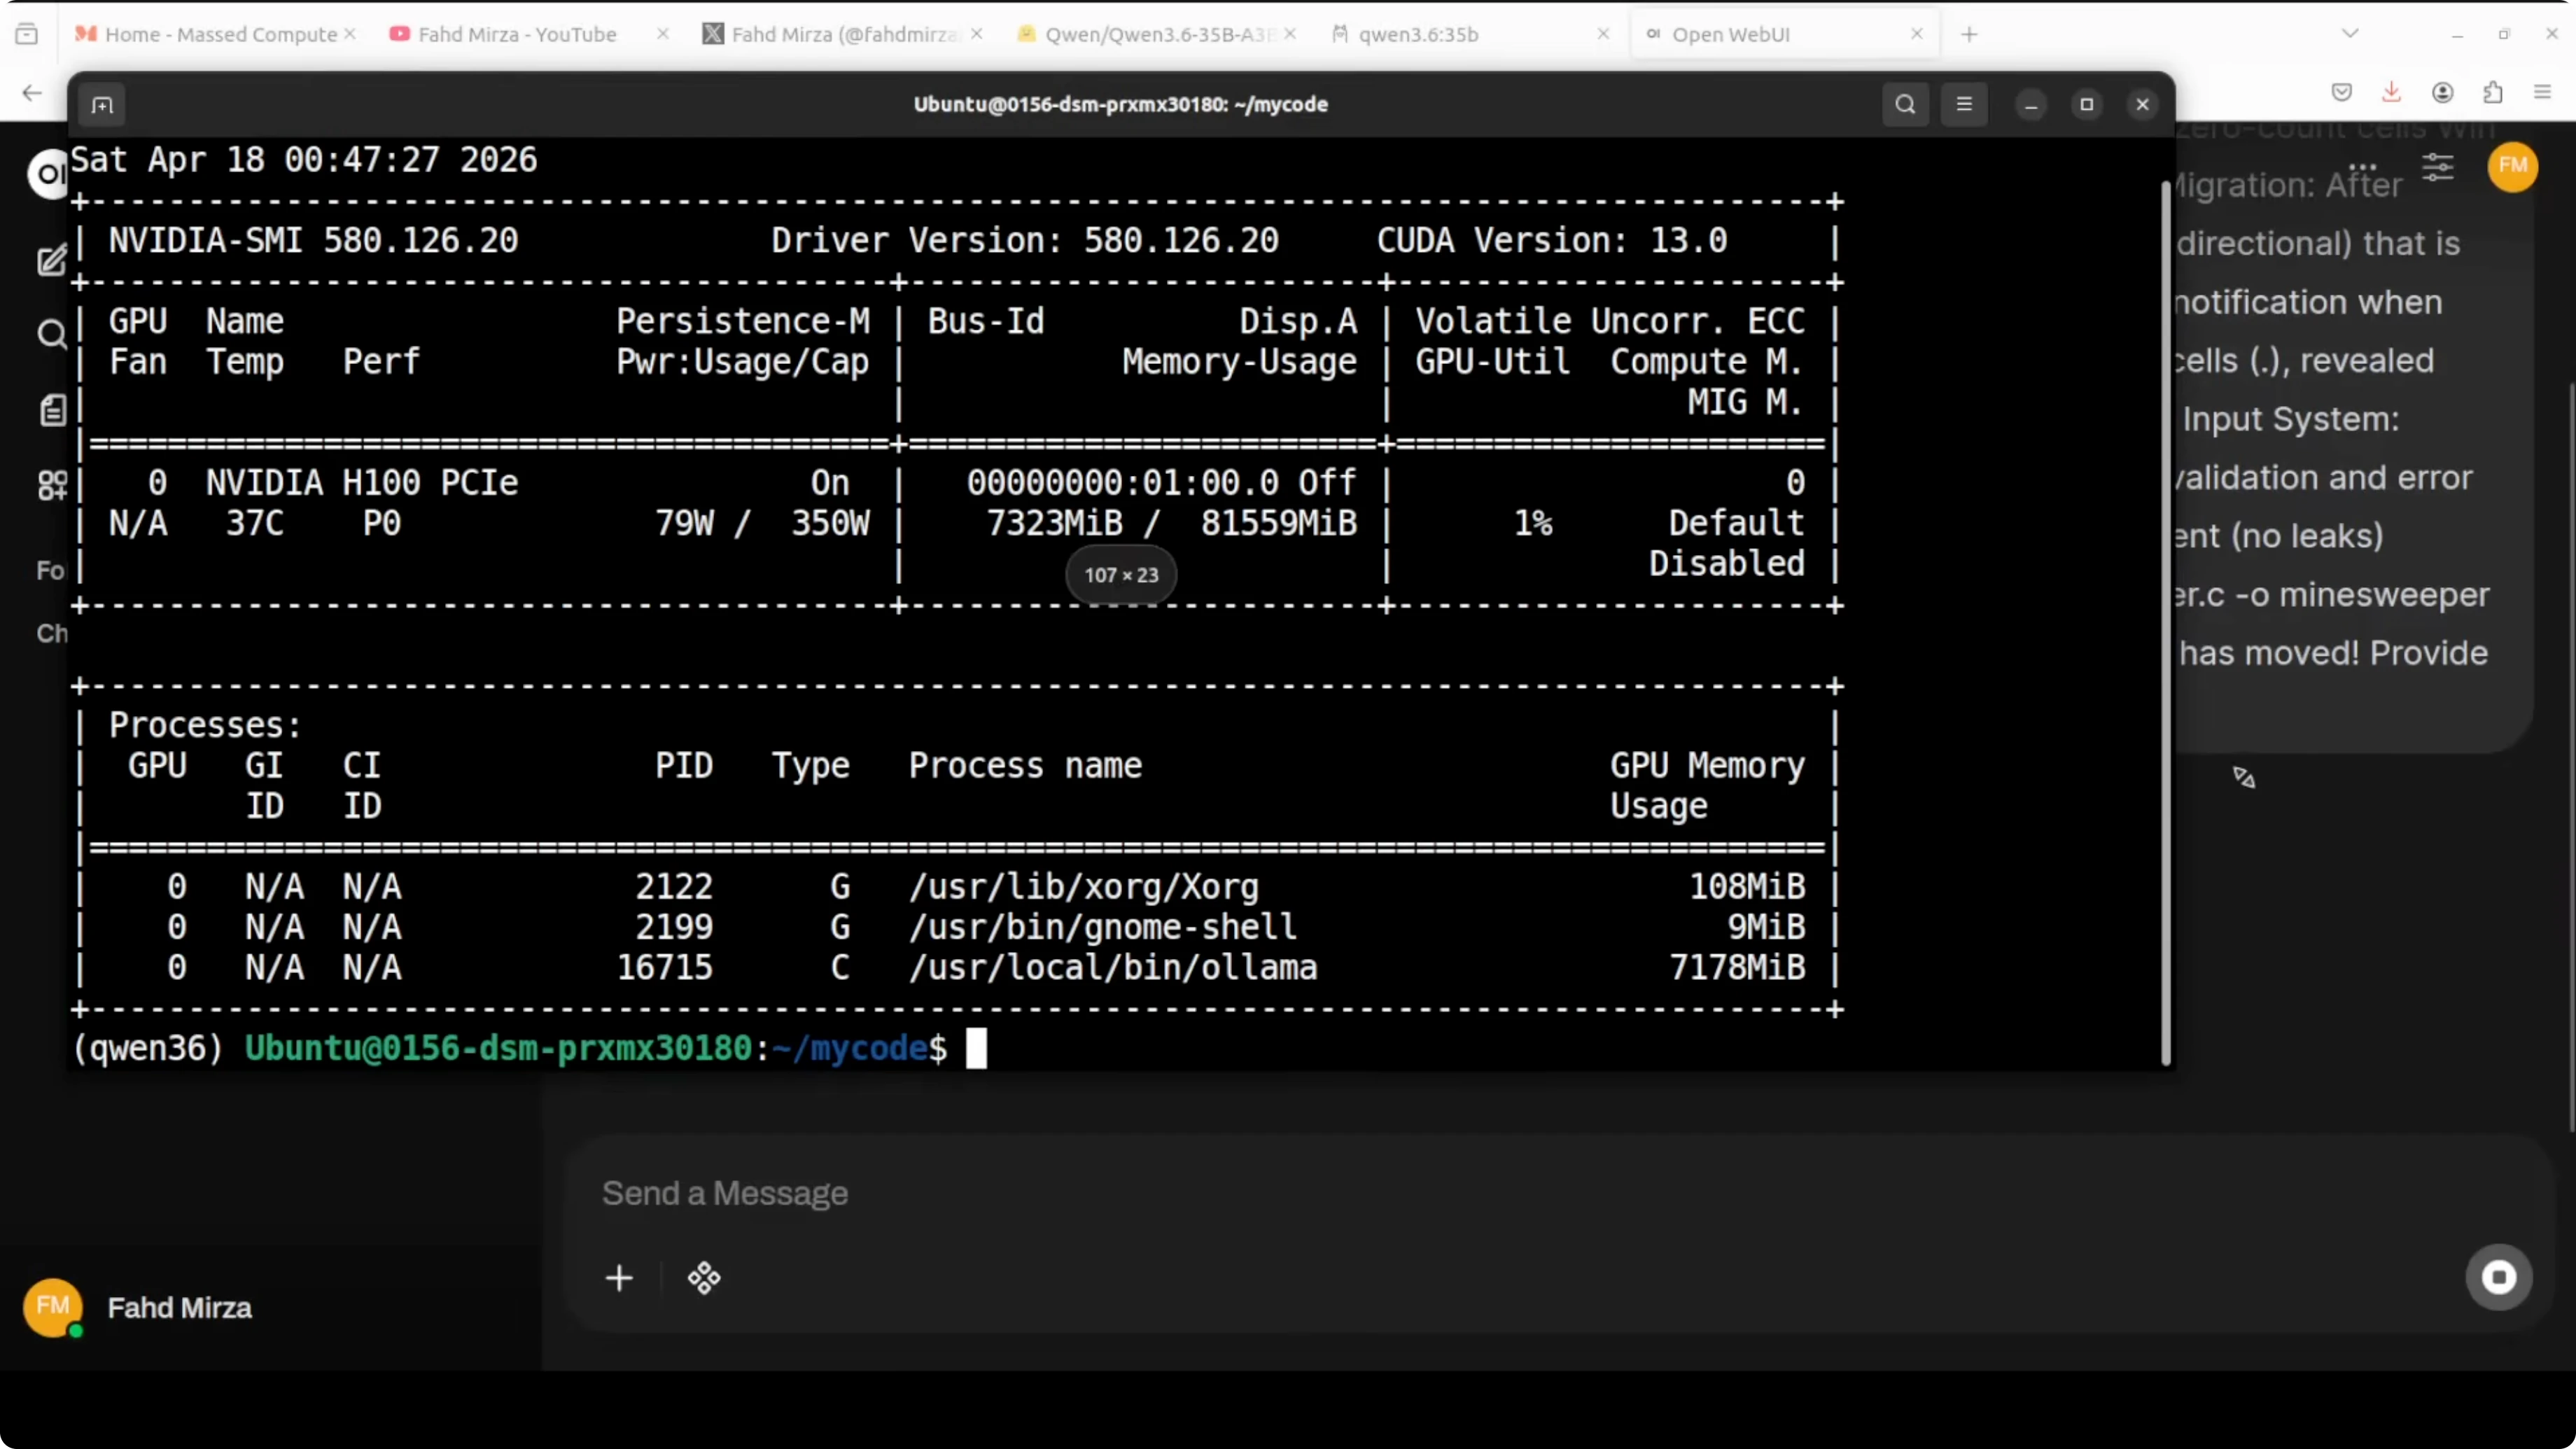Open the Firefox extensions puzzle icon
This screenshot has width=2576, height=1449.
(x=2493, y=93)
